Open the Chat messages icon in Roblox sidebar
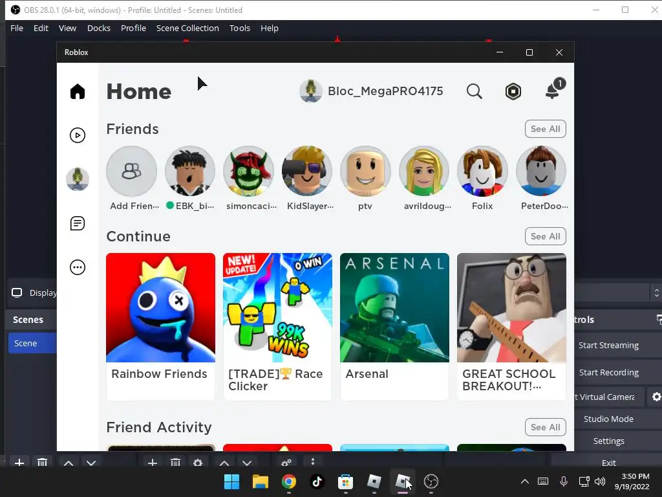Viewport: 662px width, 497px height. click(x=78, y=223)
